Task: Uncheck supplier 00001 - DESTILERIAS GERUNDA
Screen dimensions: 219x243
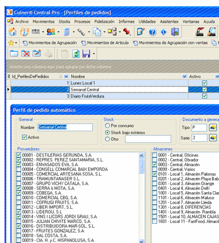Action: [x=18, y=155]
